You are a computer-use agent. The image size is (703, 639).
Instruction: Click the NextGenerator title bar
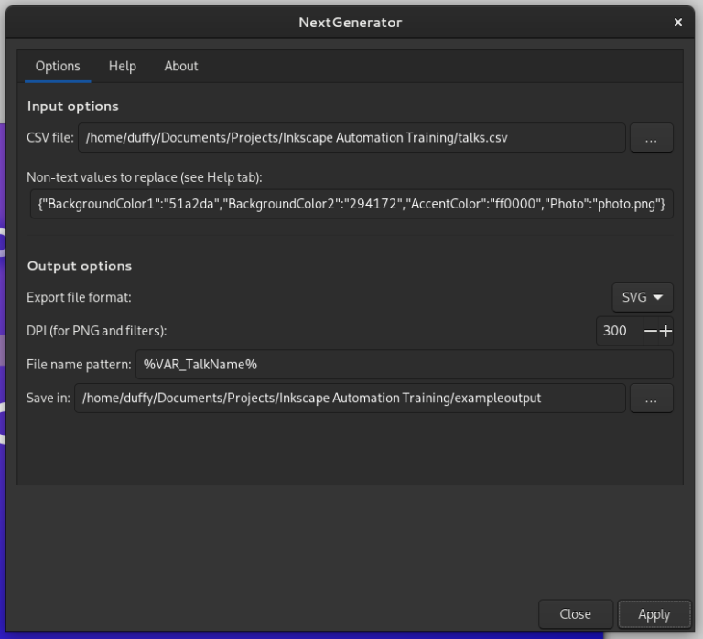pos(351,22)
